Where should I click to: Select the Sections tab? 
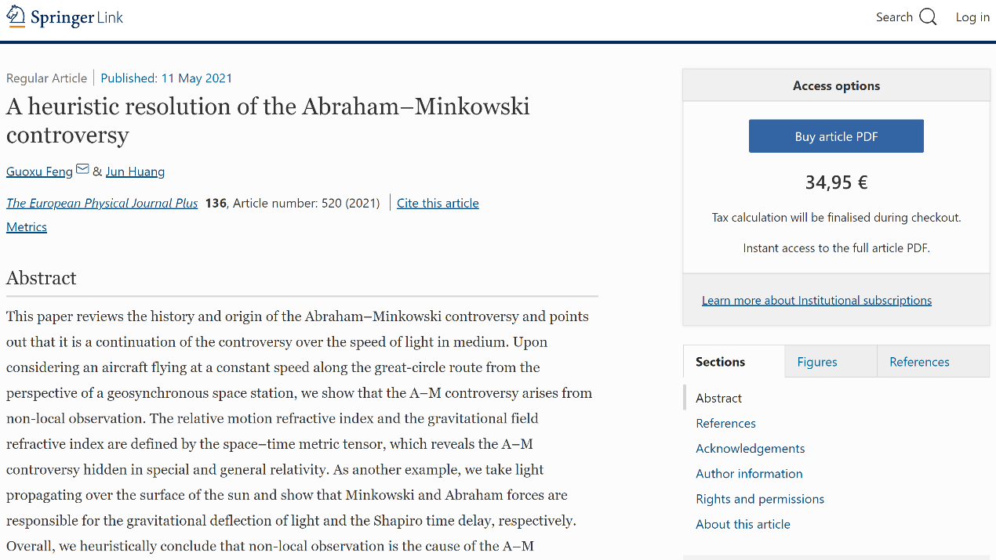pos(720,362)
